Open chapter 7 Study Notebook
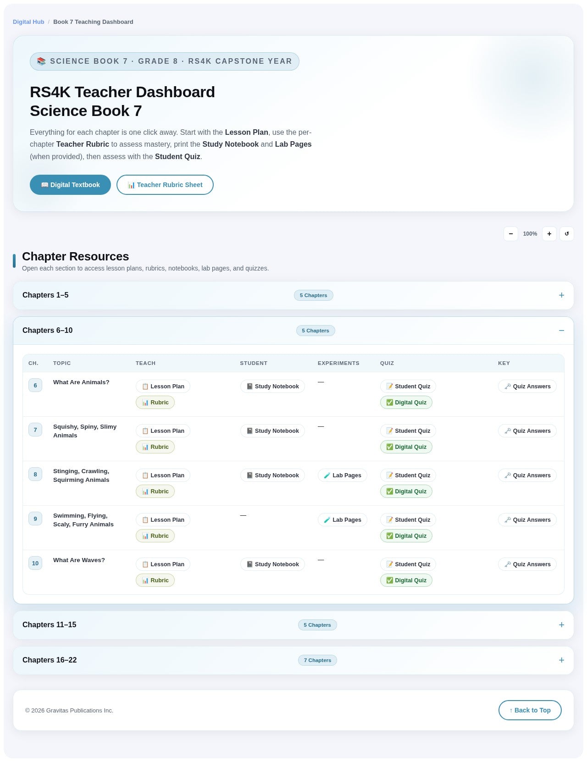The width and height of the screenshot is (587, 762). point(272,431)
